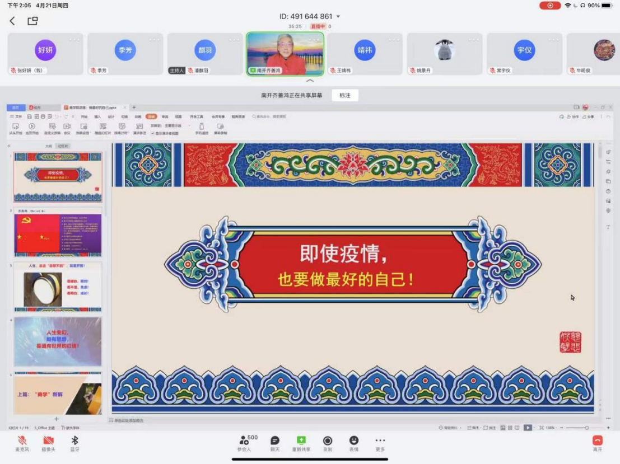Open 常宇仪's tile options menu
This screenshot has height=464, width=620.
[x=554, y=39]
